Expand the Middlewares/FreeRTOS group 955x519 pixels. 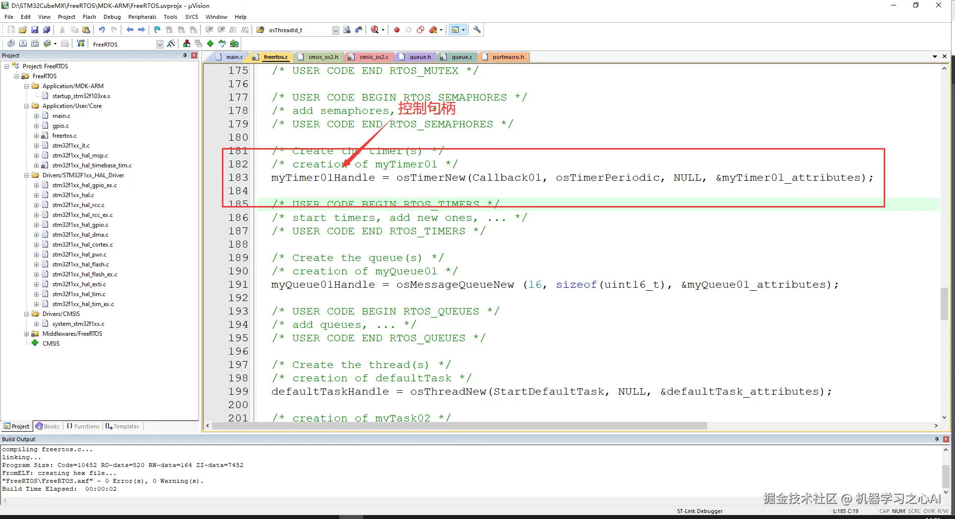(27, 334)
